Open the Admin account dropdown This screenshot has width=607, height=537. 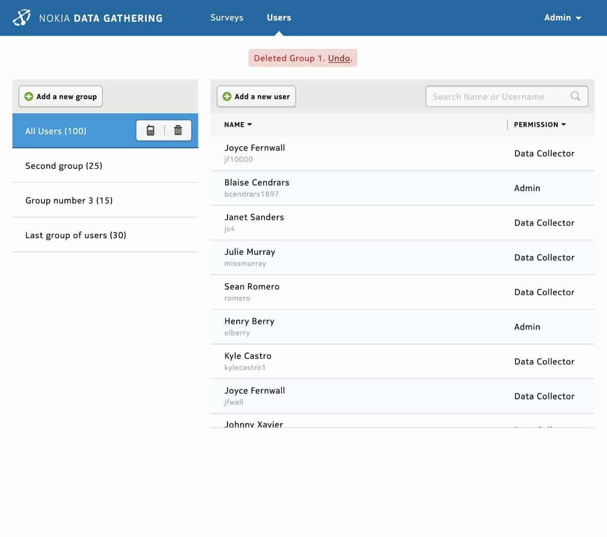pyautogui.click(x=562, y=18)
